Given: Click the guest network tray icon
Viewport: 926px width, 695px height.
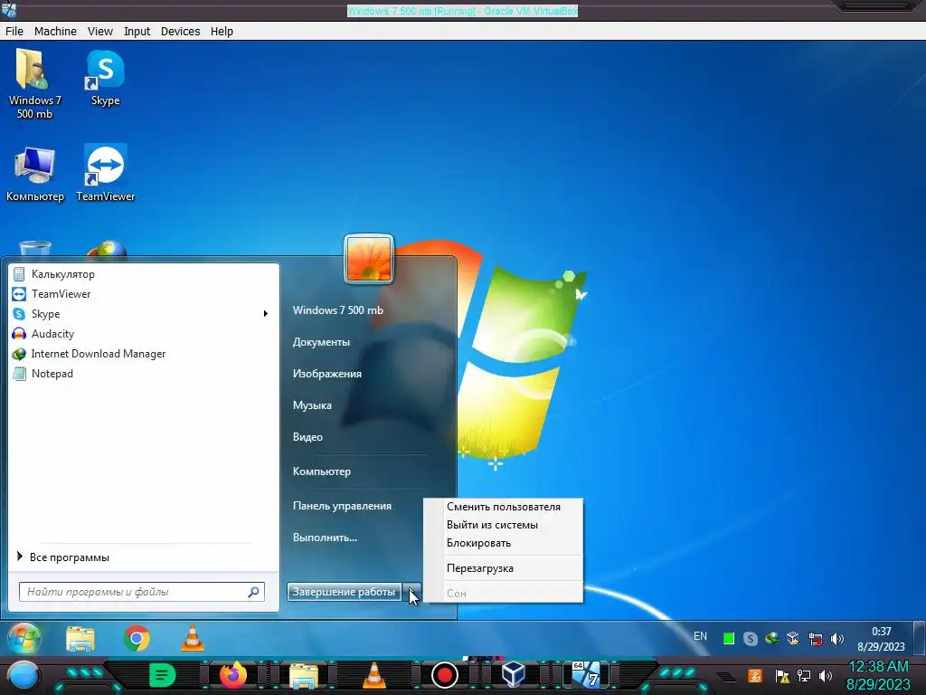Looking at the screenshot, I should [816, 638].
